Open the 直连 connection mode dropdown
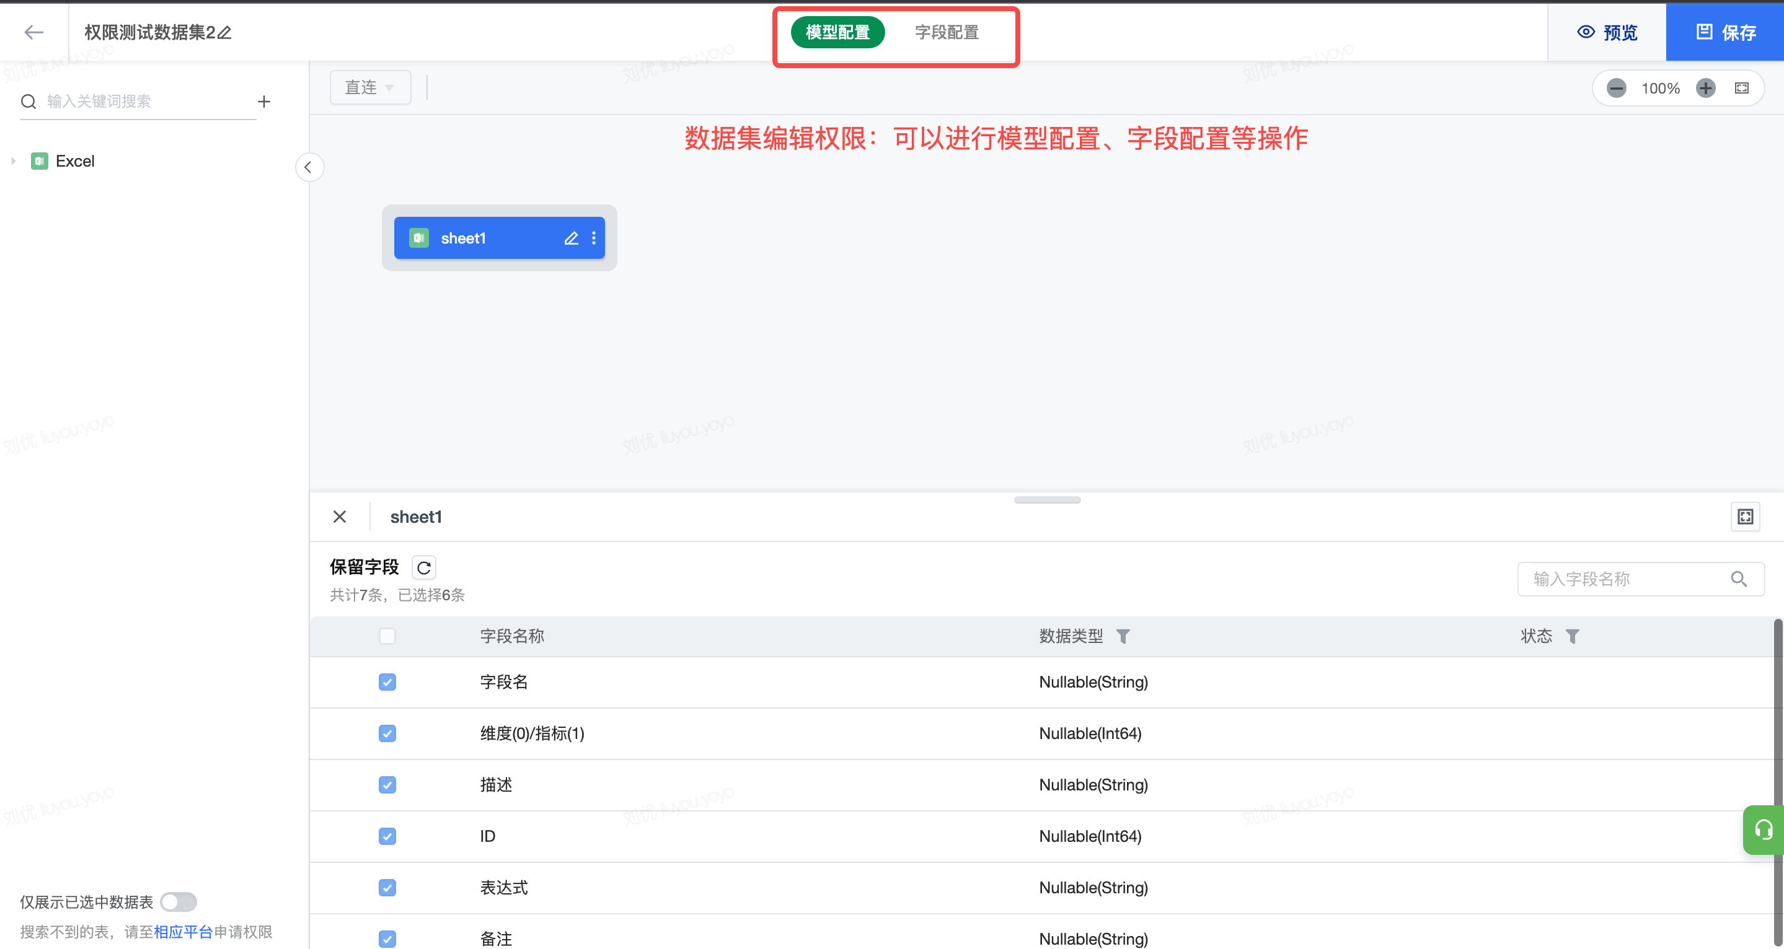Image resolution: width=1784 pixels, height=949 pixels. click(x=370, y=87)
